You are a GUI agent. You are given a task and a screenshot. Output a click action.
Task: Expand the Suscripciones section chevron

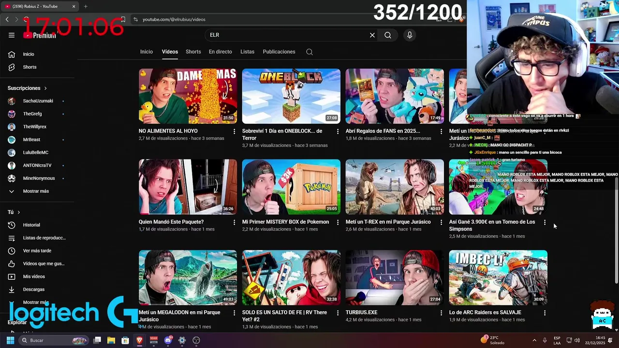pos(45,88)
